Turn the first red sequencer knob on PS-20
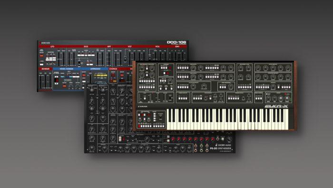The width and height of the screenshot is (333, 188). [173, 139]
